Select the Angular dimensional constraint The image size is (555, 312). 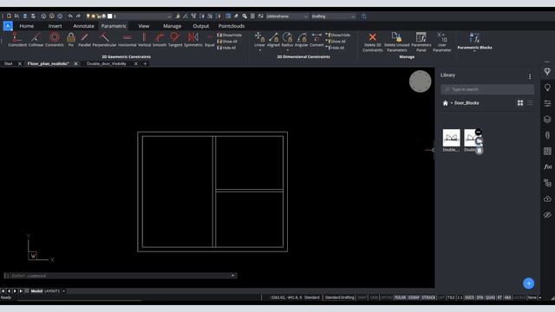tap(302, 39)
